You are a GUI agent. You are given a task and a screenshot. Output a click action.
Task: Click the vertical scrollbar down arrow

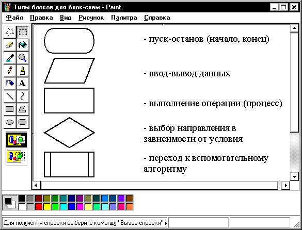point(294,177)
